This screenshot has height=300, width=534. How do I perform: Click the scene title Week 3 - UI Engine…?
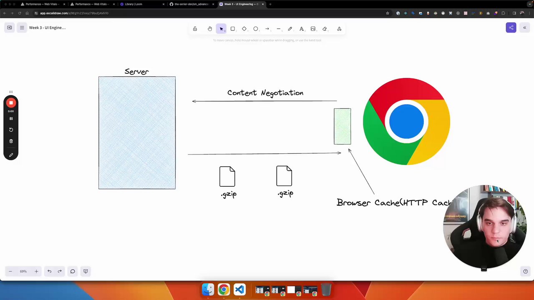click(x=47, y=27)
